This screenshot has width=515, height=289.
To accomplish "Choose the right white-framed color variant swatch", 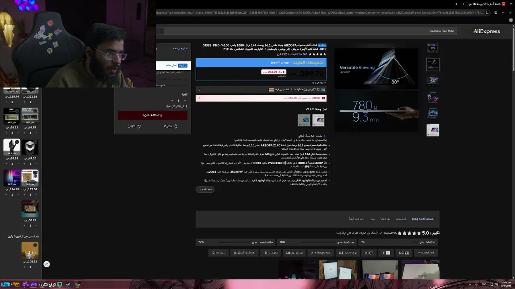I will (318, 120).
